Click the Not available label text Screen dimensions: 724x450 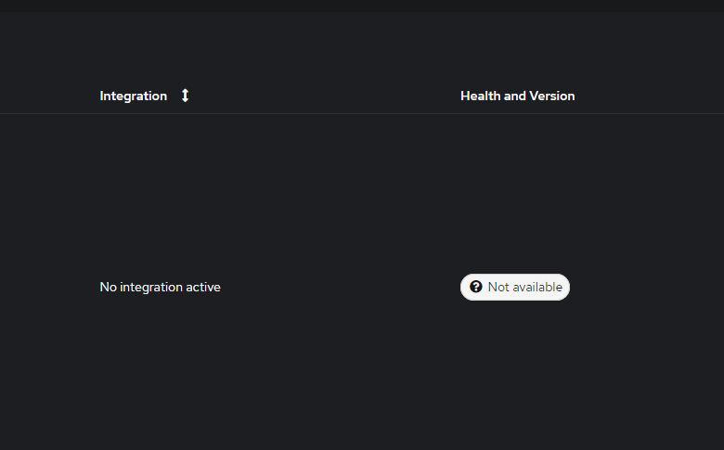click(x=525, y=287)
